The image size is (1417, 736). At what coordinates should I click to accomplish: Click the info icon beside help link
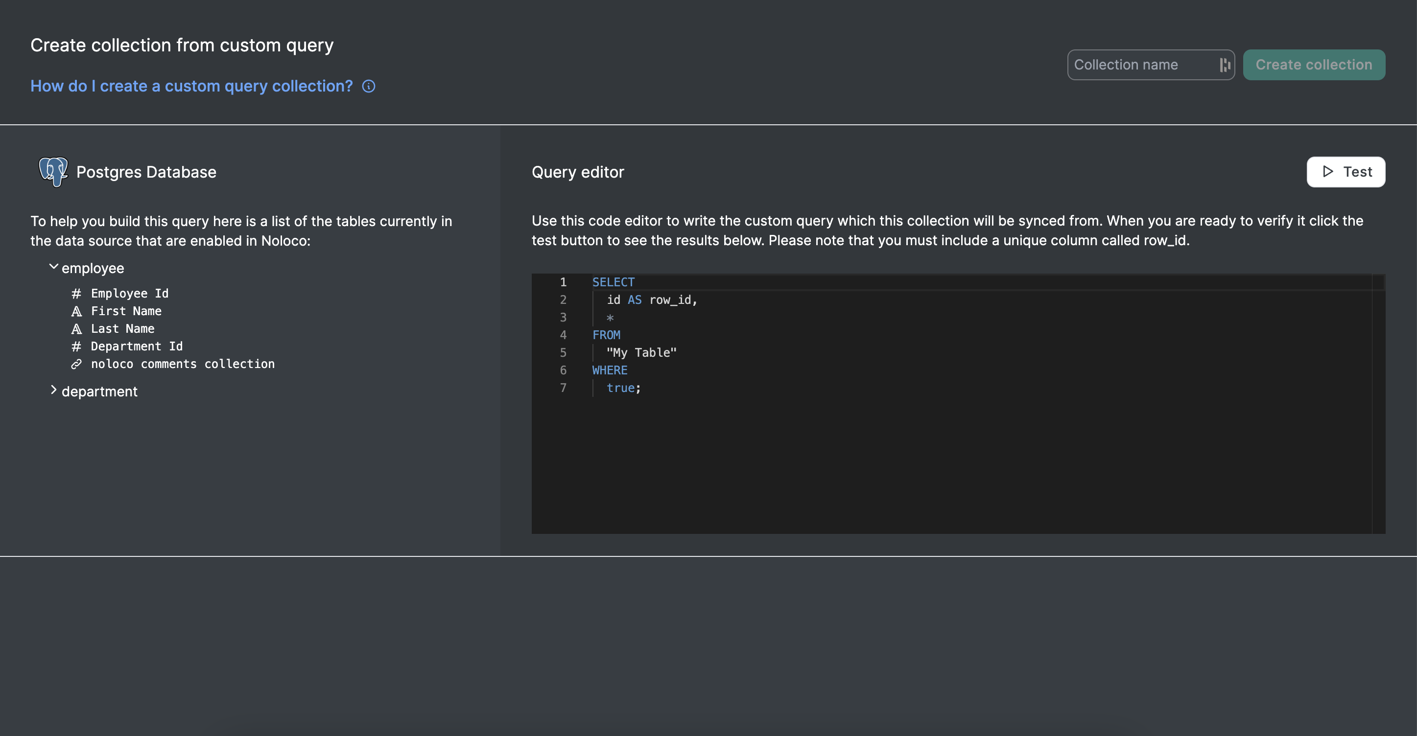coord(369,86)
